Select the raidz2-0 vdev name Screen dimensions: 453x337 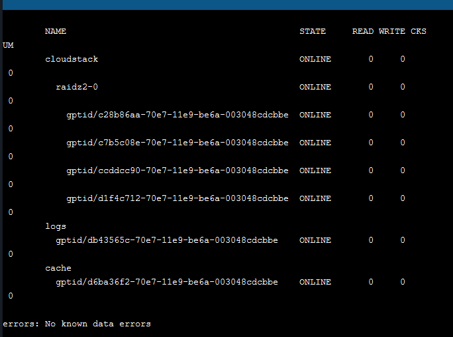tap(77, 87)
